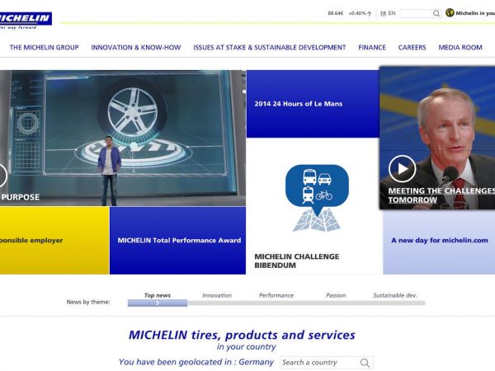The height and width of the screenshot is (371, 495).
Task: Click MICHELIN tires, products and services heading
Action: (242, 335)
